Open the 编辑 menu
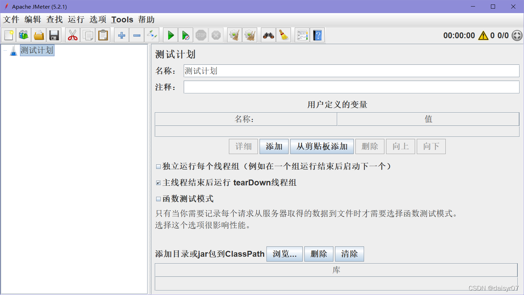 pyautogui.click(x=33, y=20)
